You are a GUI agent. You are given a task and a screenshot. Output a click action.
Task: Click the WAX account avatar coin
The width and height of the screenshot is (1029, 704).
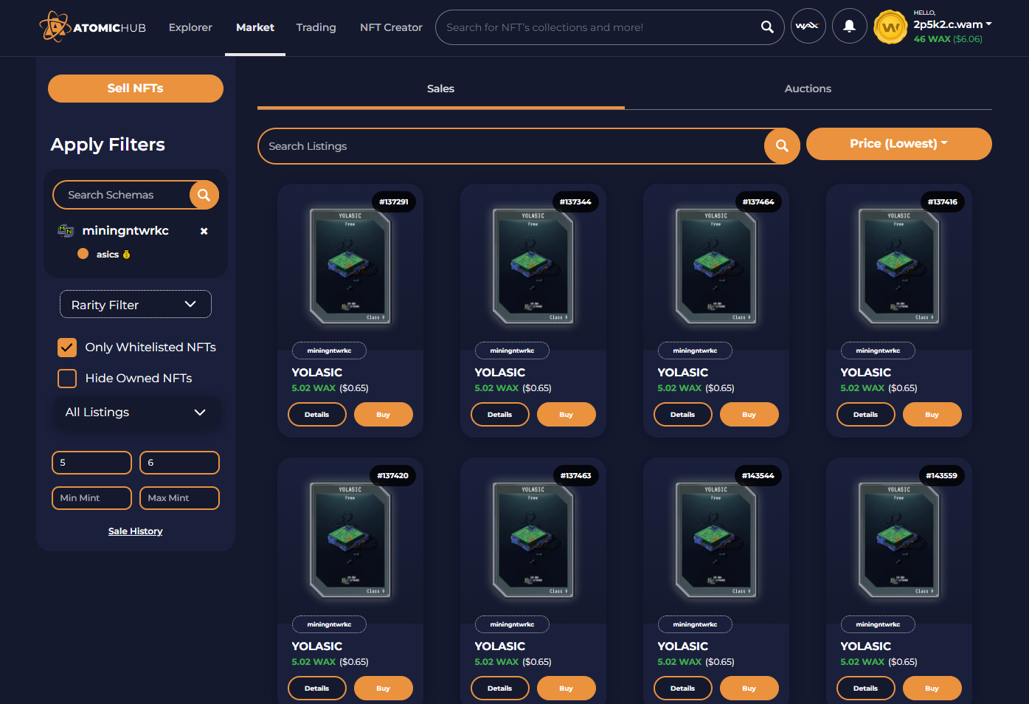(x=890, y=27)
